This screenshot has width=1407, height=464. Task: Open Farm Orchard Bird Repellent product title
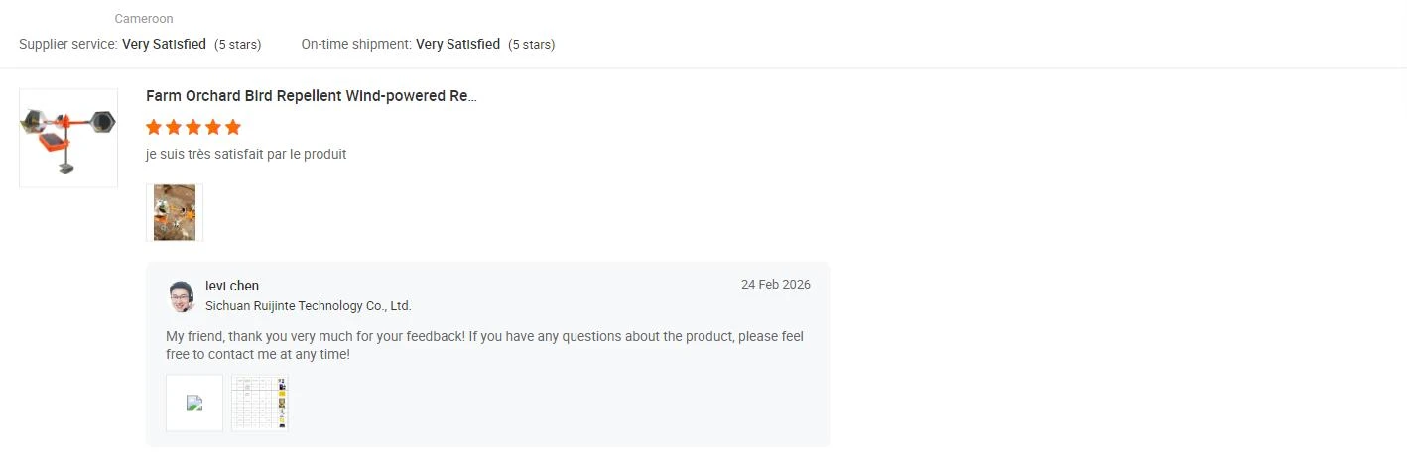point(312,96)
